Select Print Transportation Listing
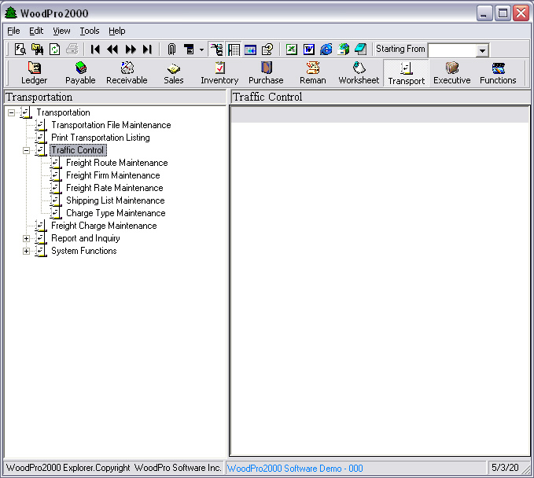534x478 pixels. coord(101,138)
